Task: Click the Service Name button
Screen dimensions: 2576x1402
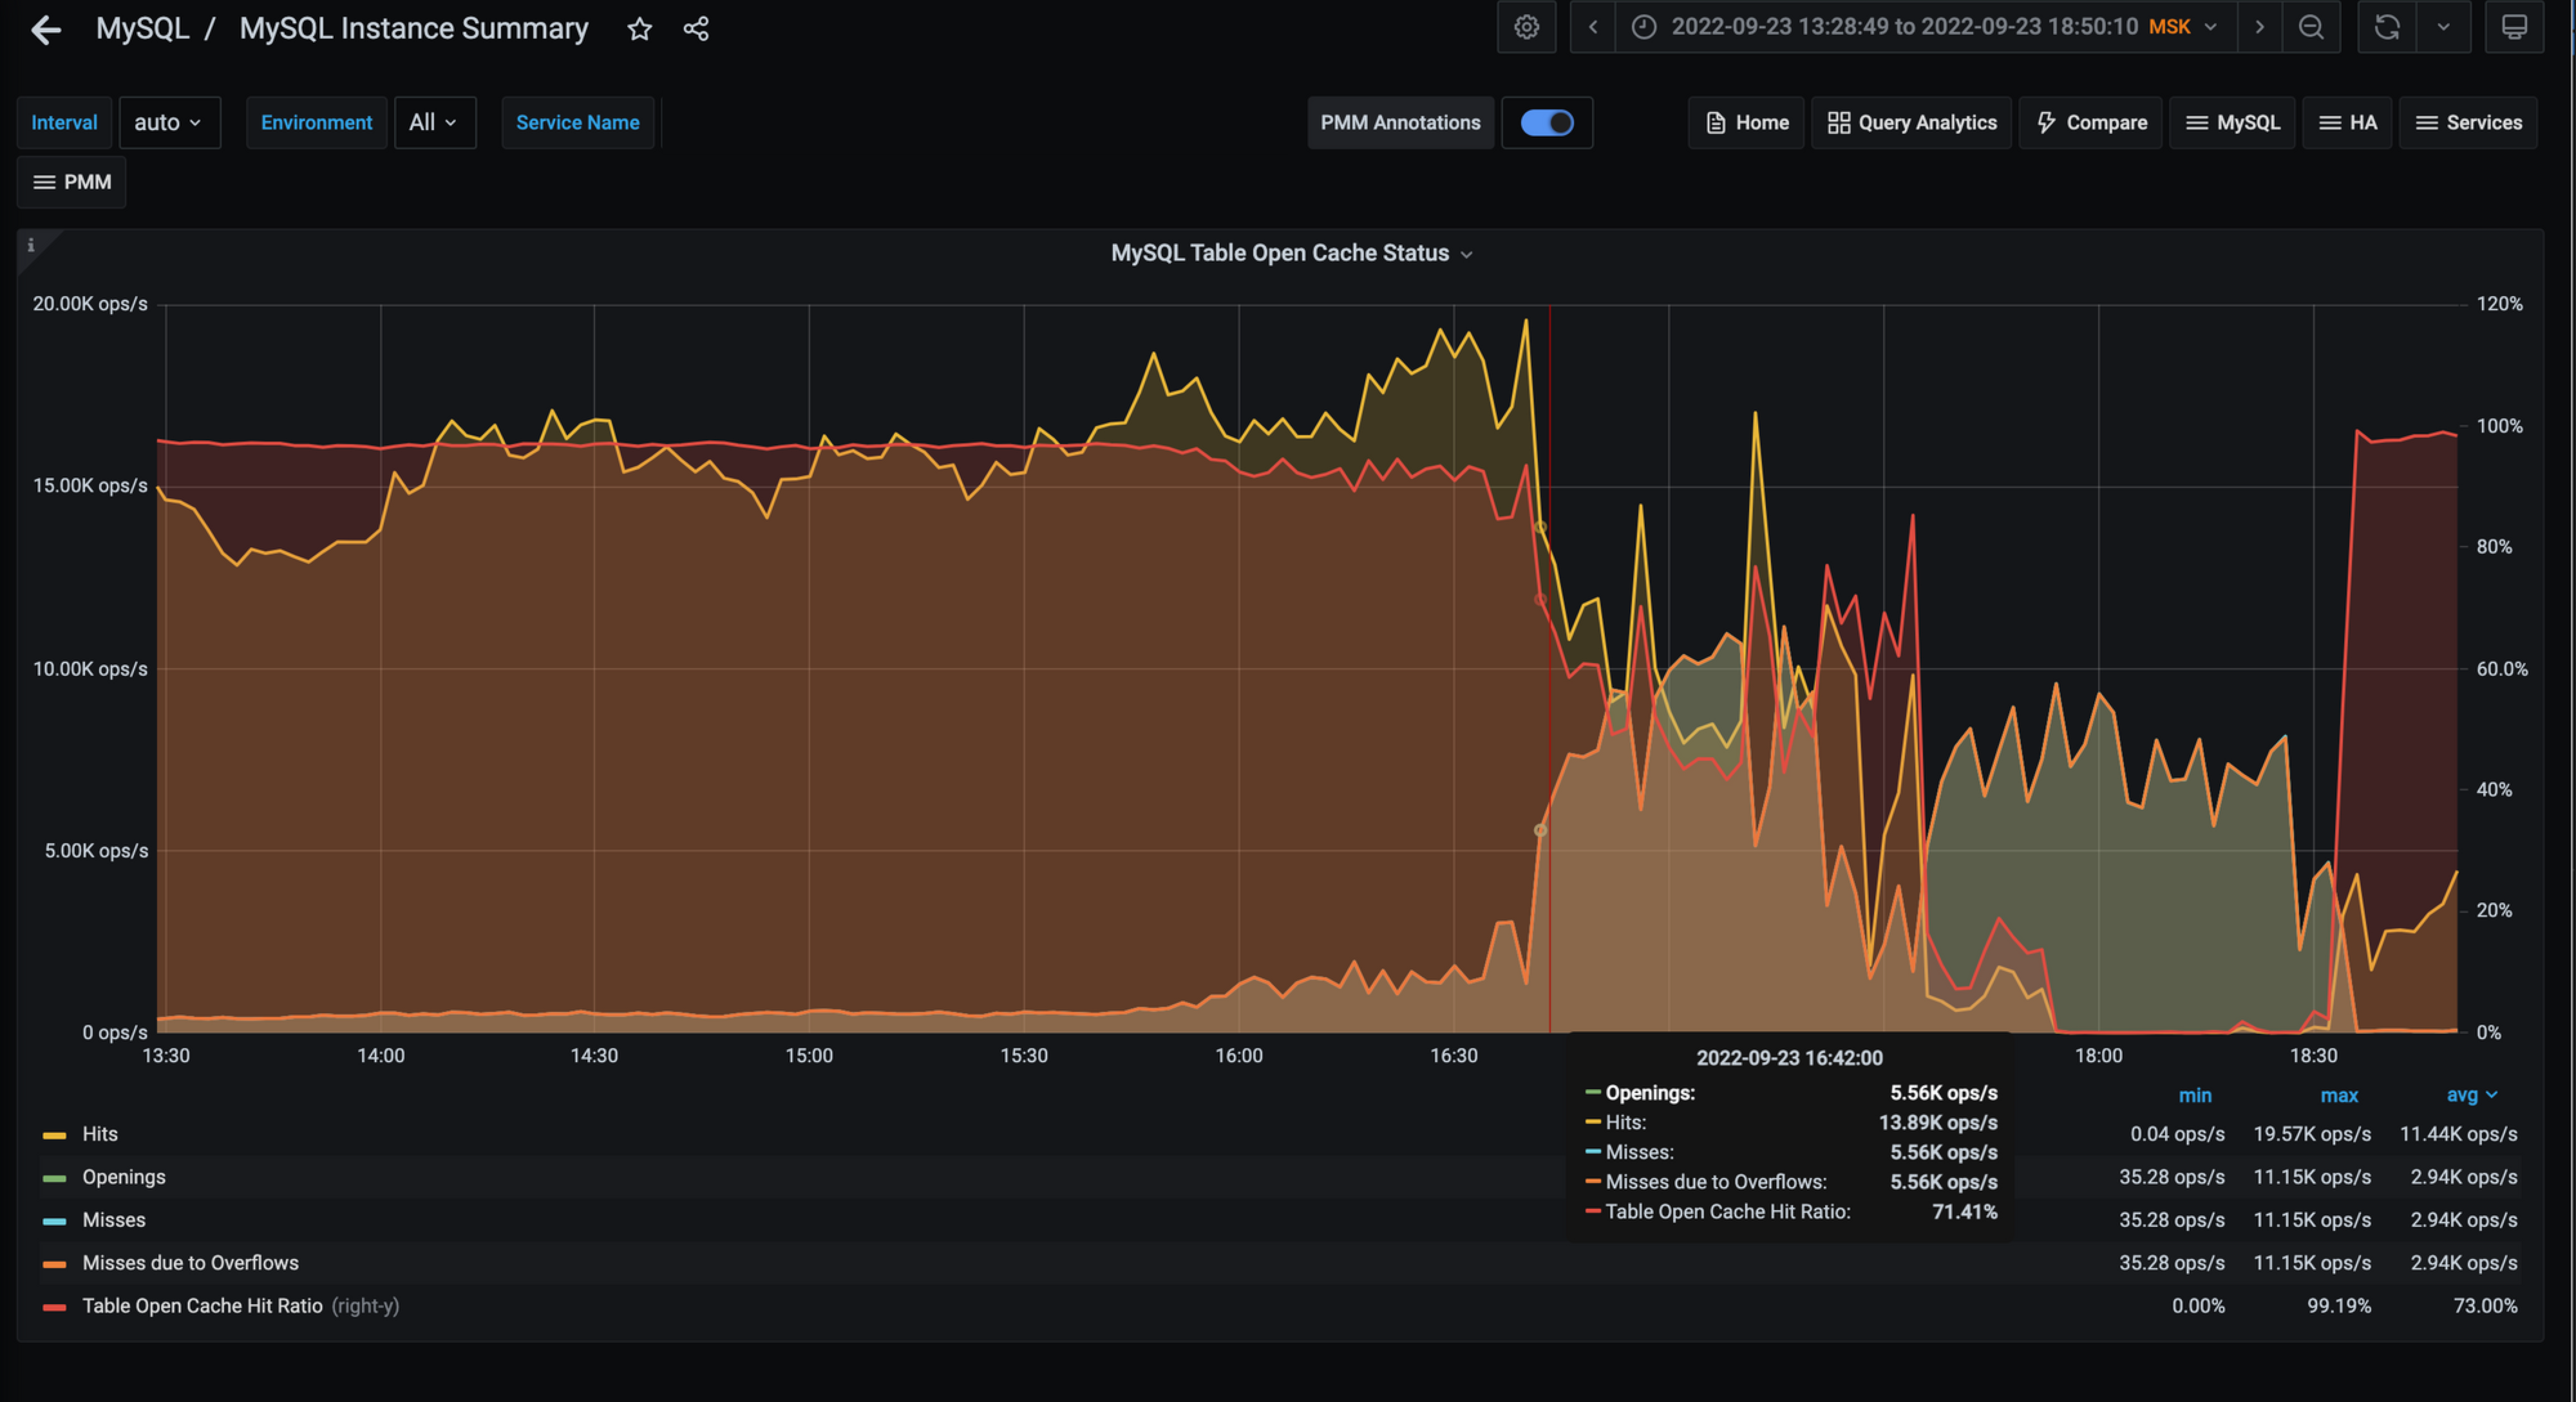Action: click(x=576, y=121)
